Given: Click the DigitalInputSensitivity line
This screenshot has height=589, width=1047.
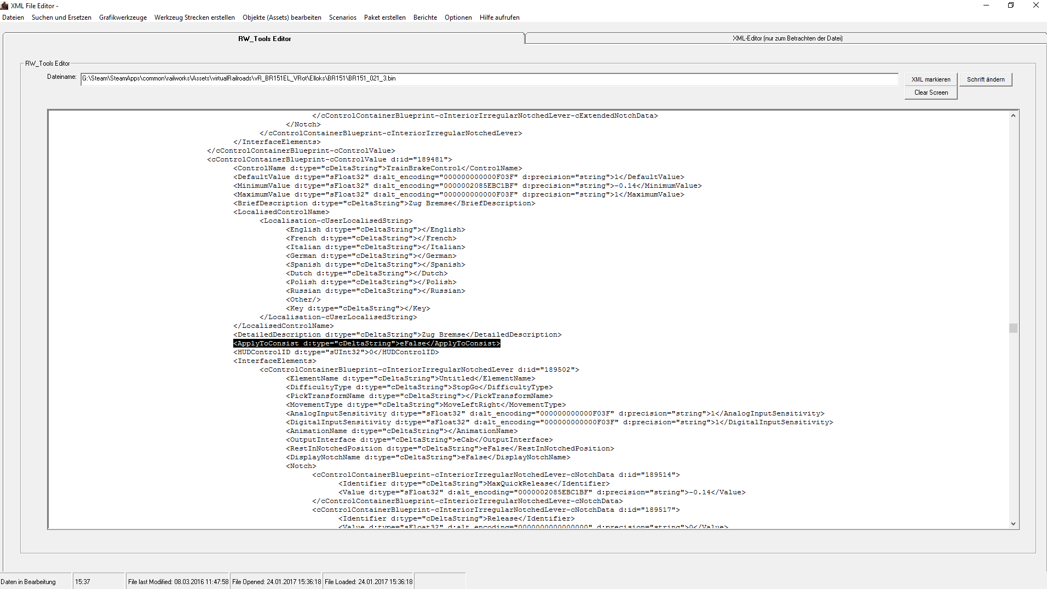Looking at the screenshot, I should pos(560,422).
